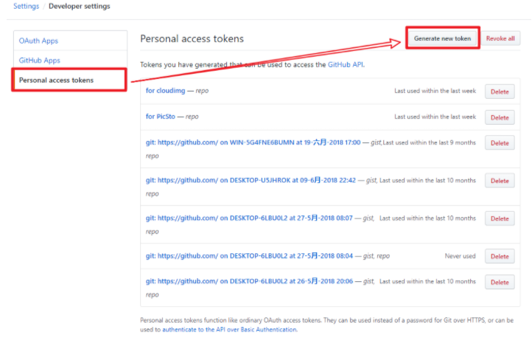
Task: Open DESKTOP-6LBU0L2 token dated 27-5月-2018 08:07
Action: [249, 218]
